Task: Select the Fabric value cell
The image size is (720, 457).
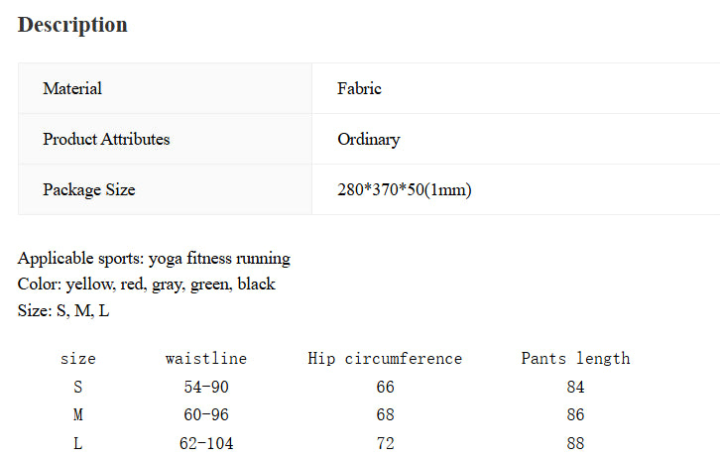Action: click(359, 89)
